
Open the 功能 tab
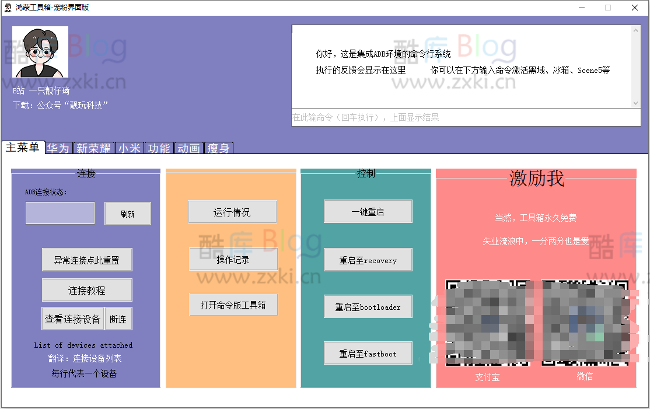tap(159, 148)
